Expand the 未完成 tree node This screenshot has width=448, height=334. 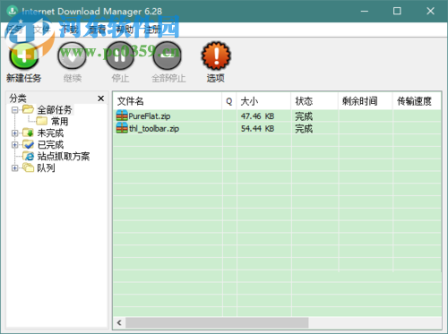pyautogui.click(x=14, y=133)
